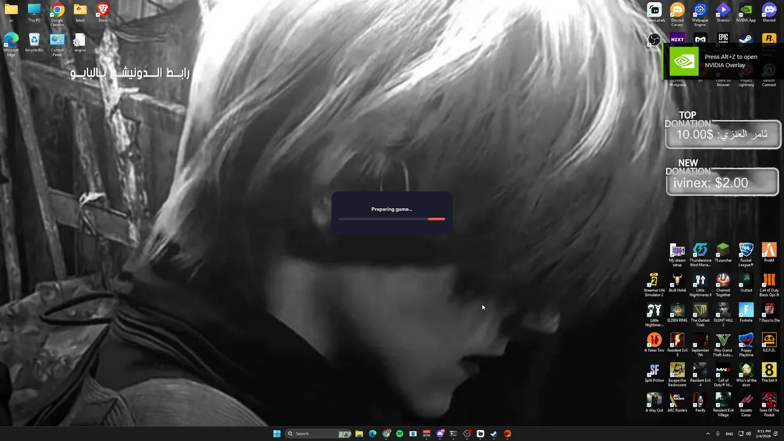This screenshot has height=441, width=784.
Task: Open the Chained Together desktop shortcut
Action: pyautogui.click(x=723, y=285)
